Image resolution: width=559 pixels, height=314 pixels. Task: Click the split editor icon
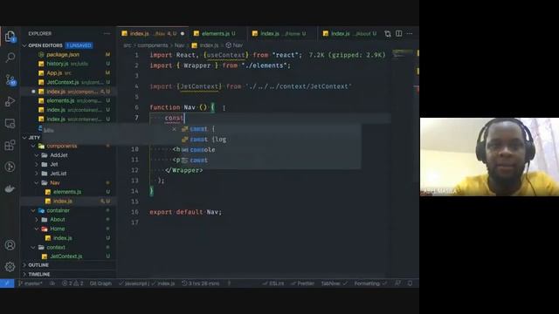[398, 33]
